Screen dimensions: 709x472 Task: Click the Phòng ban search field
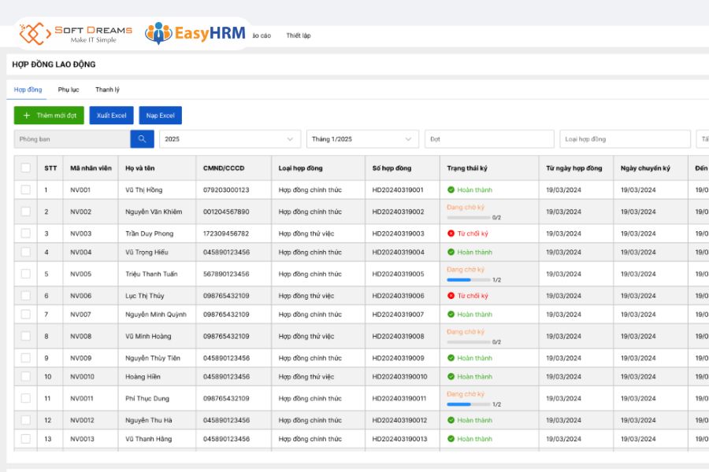[x=72, y=139]
